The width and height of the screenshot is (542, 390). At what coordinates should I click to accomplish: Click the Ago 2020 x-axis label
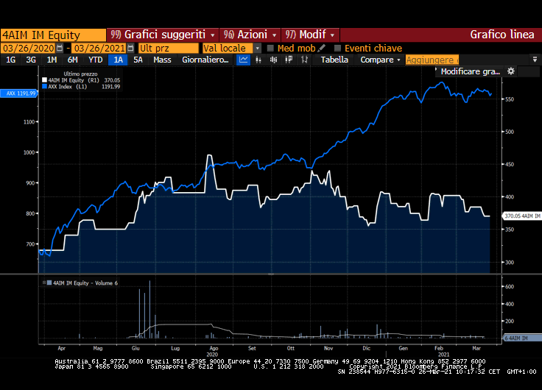pos(214,351)
